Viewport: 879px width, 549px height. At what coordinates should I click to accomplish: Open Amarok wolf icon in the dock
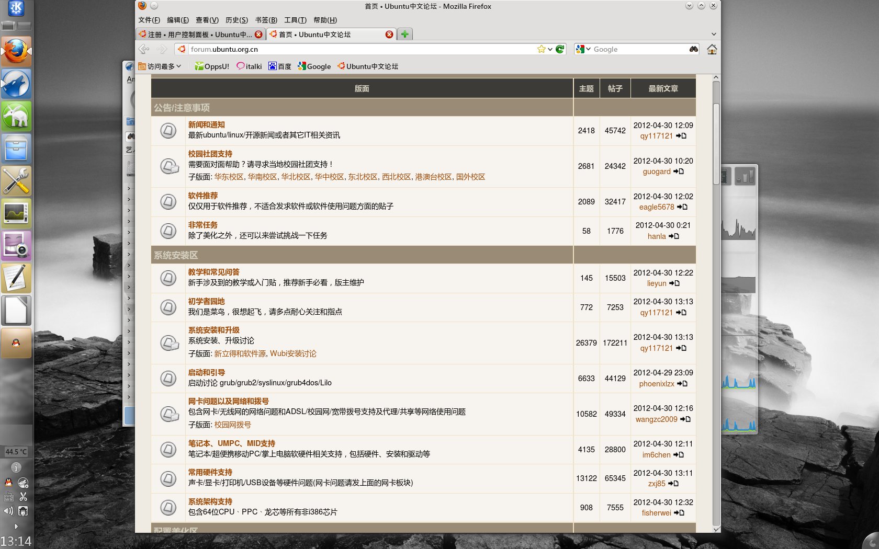coord(16,84)
